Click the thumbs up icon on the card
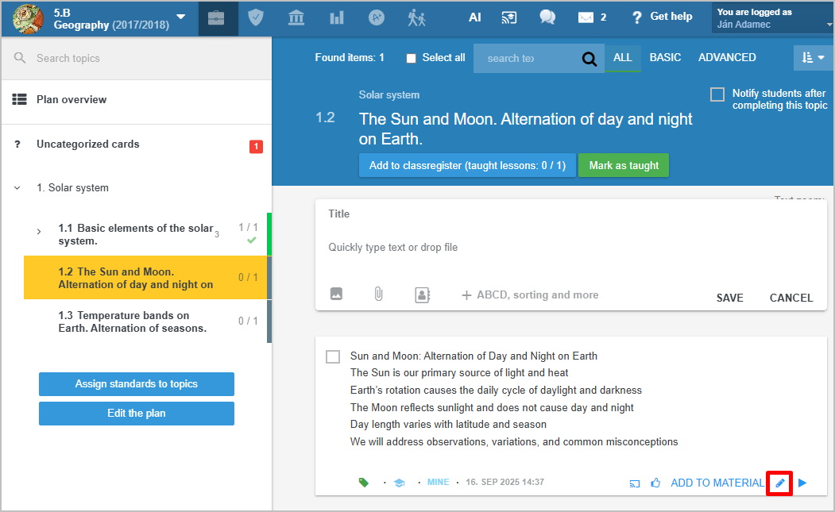 (655, 483)
